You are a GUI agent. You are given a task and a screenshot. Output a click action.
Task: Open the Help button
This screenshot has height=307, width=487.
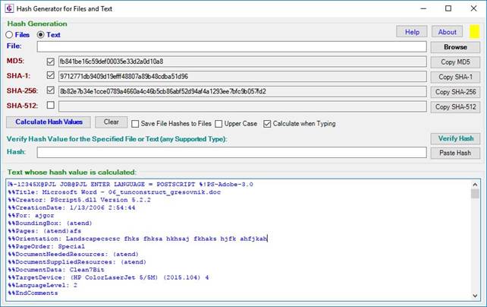pyautogui.click(x=411, y=32)
